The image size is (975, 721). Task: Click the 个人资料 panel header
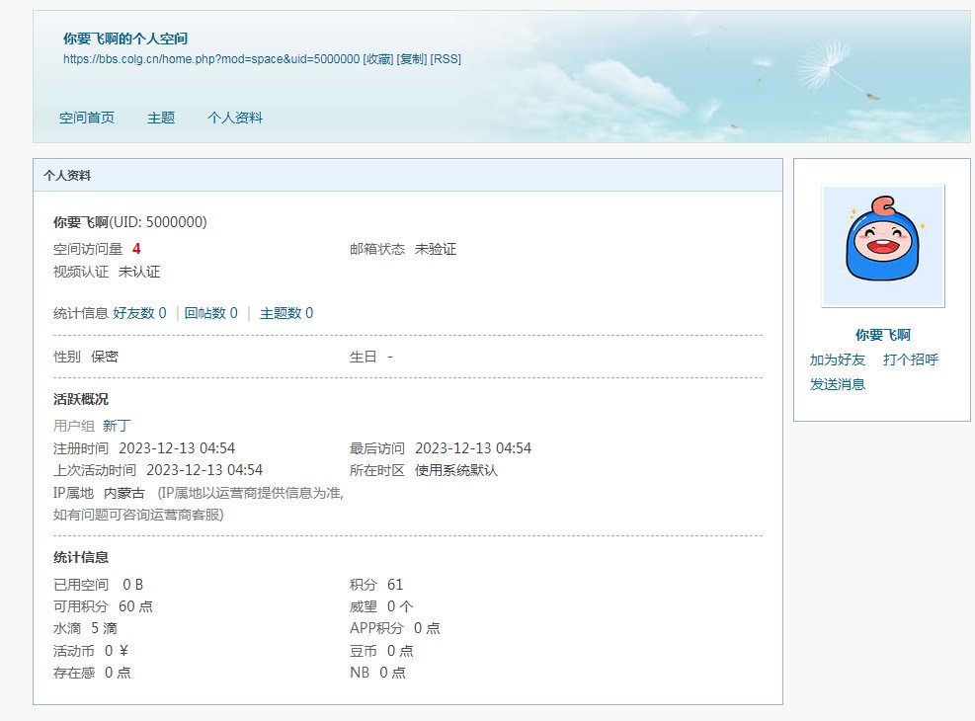coord(67,175)
